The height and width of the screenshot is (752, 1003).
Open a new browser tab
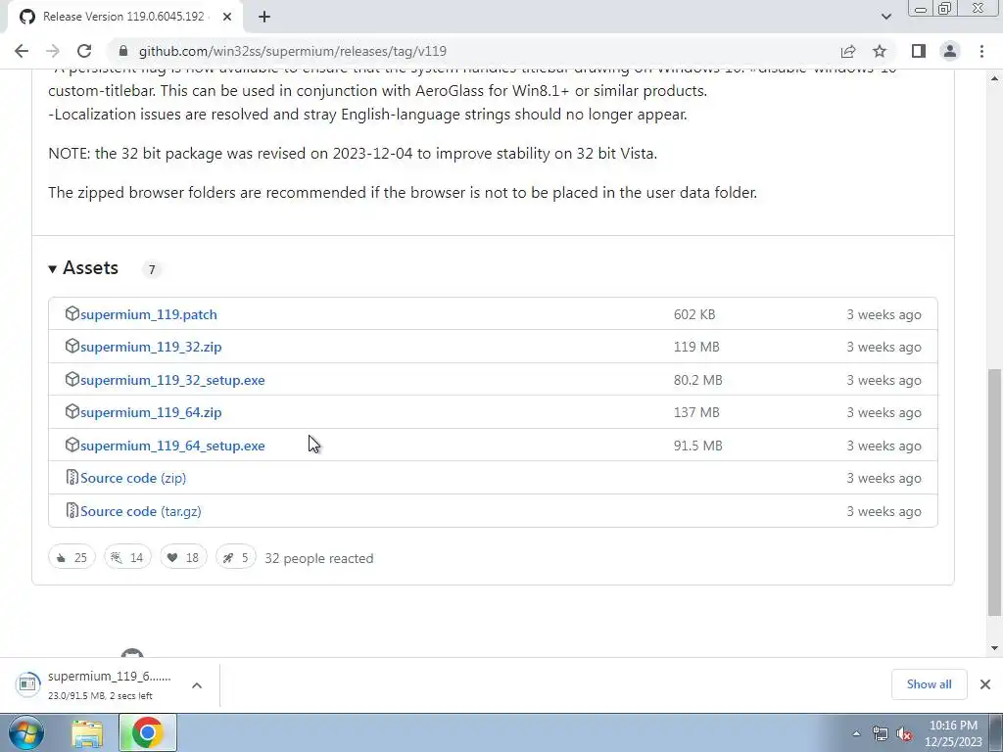click(264, 17)
